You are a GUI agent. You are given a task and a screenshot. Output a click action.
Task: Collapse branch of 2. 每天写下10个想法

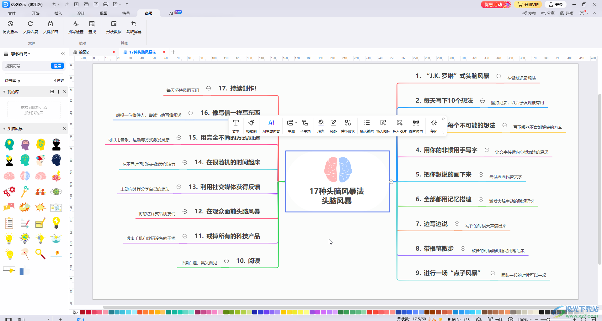[482, 101]
